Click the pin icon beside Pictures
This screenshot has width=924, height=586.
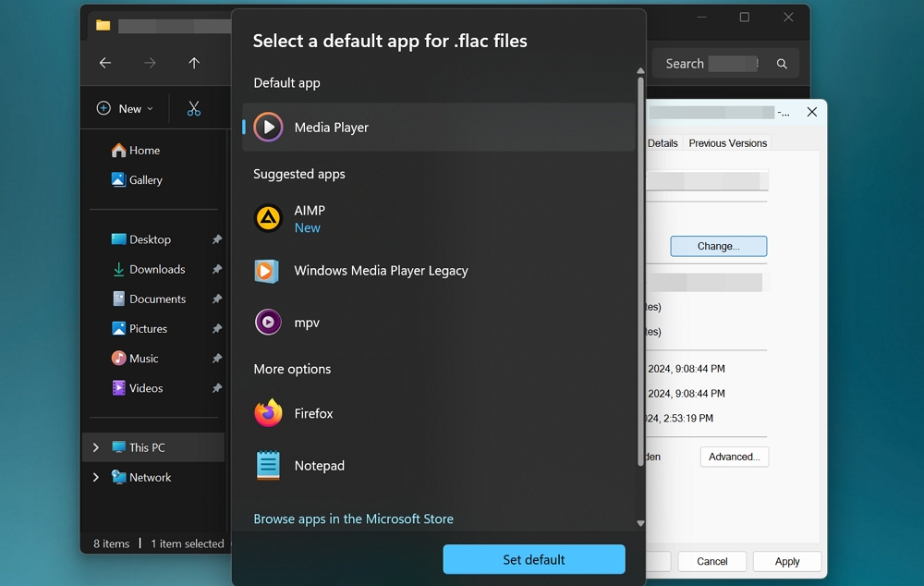coord(217,328)
